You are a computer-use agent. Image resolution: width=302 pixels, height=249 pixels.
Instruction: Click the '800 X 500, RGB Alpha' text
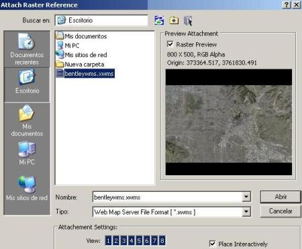point(196,54)
